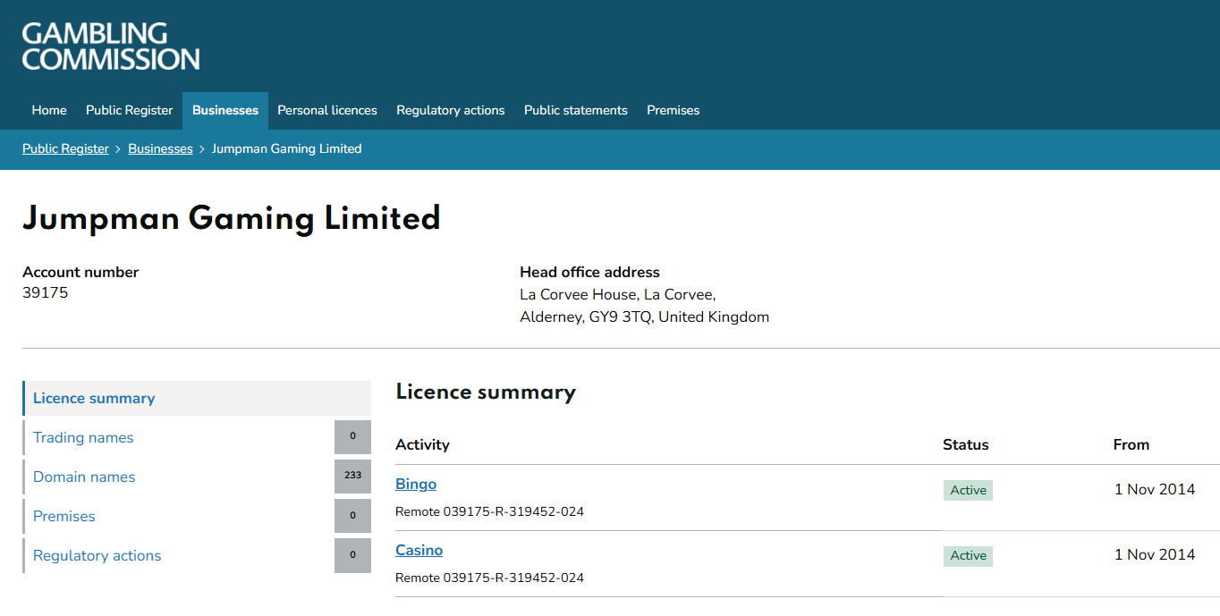Open Public Register in the navigation bar
The width and height of the screenshot is (1220, 616).
point(129,111)
